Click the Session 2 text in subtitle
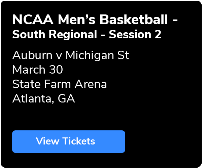 [x=135, y=34]
